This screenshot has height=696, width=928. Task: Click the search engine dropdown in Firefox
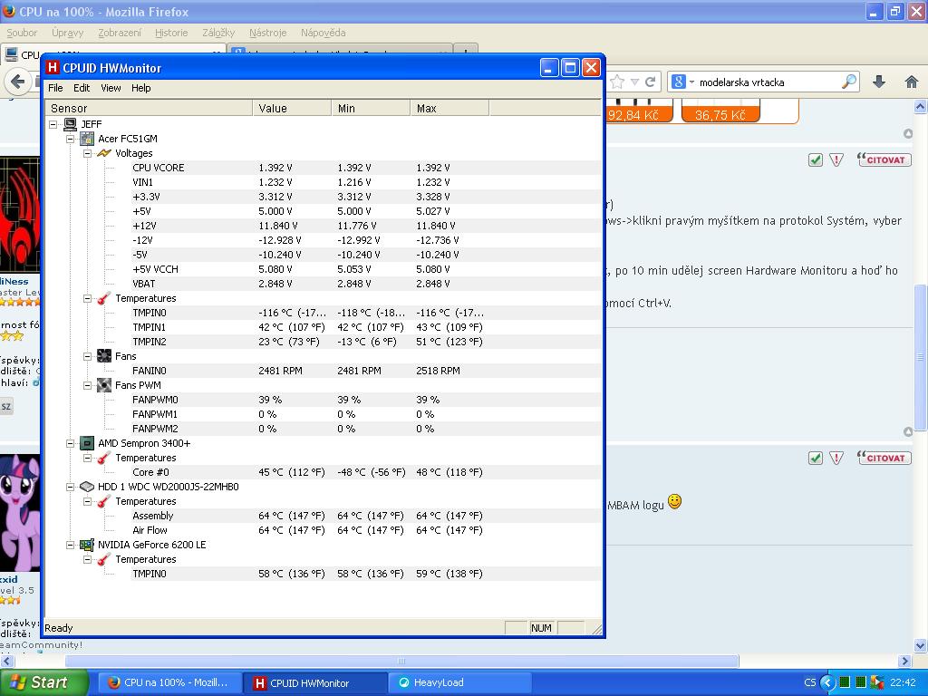tap(683, 82)
